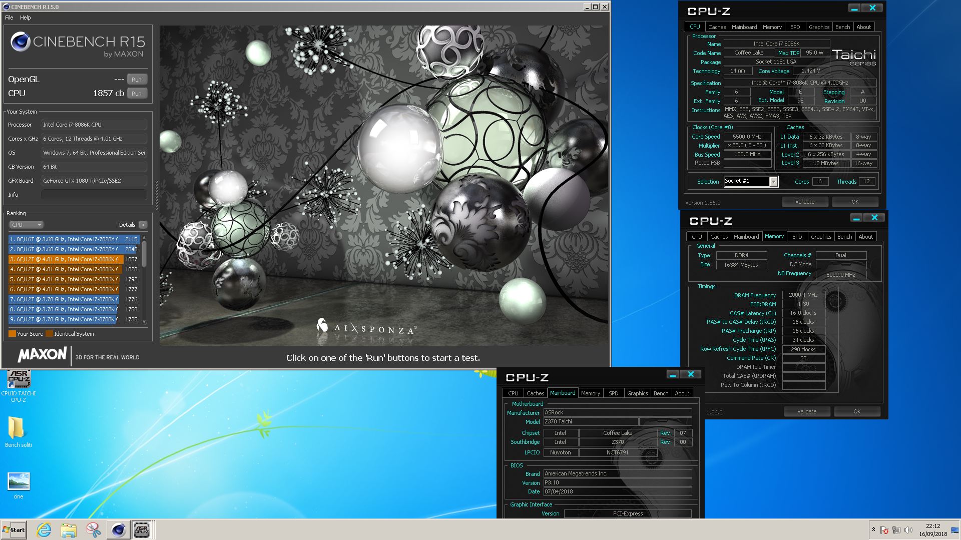Screen dimensions: 961x540
Task: Select ranking row 9 score 1735
Action: (74, 319)
